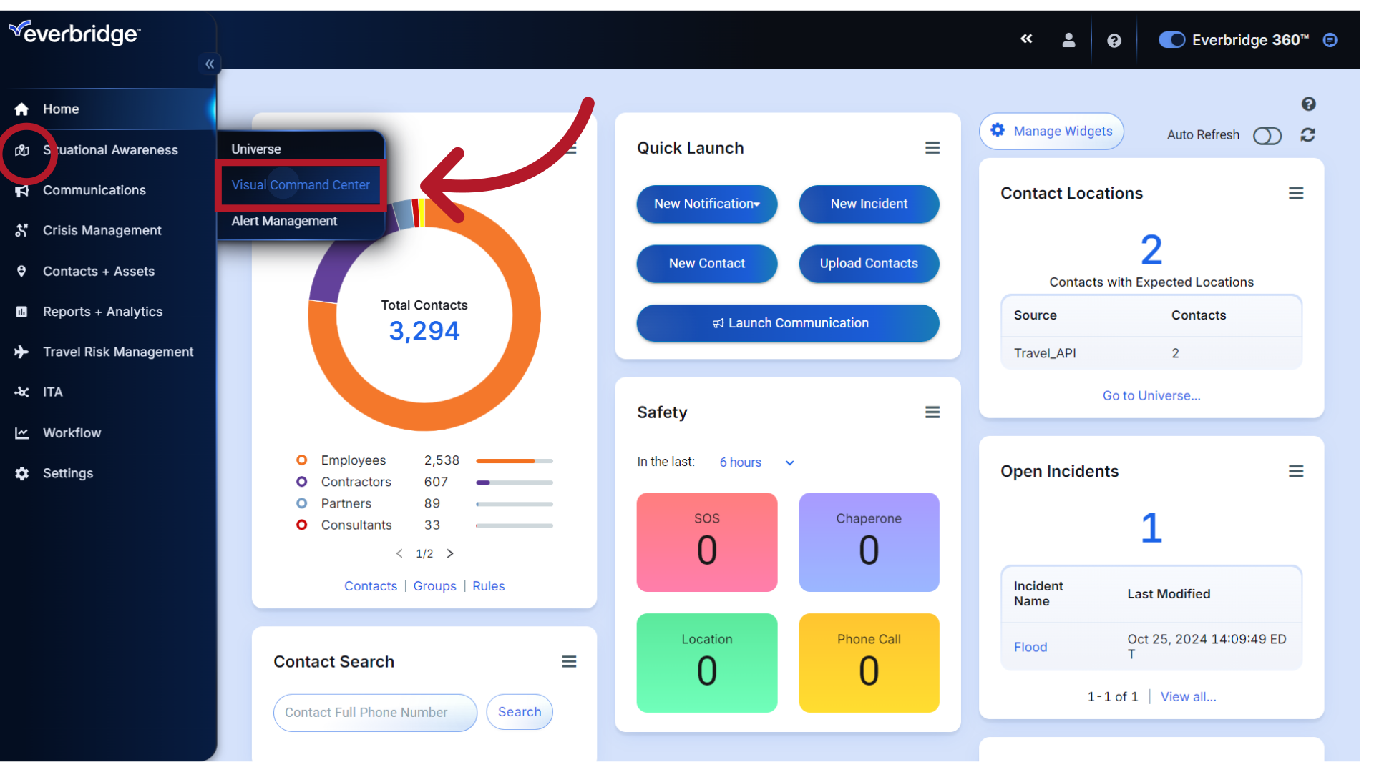Select the Situational Awareness map icon
The height and width of the screenshot is (772, 1374).
pos(21,149)
